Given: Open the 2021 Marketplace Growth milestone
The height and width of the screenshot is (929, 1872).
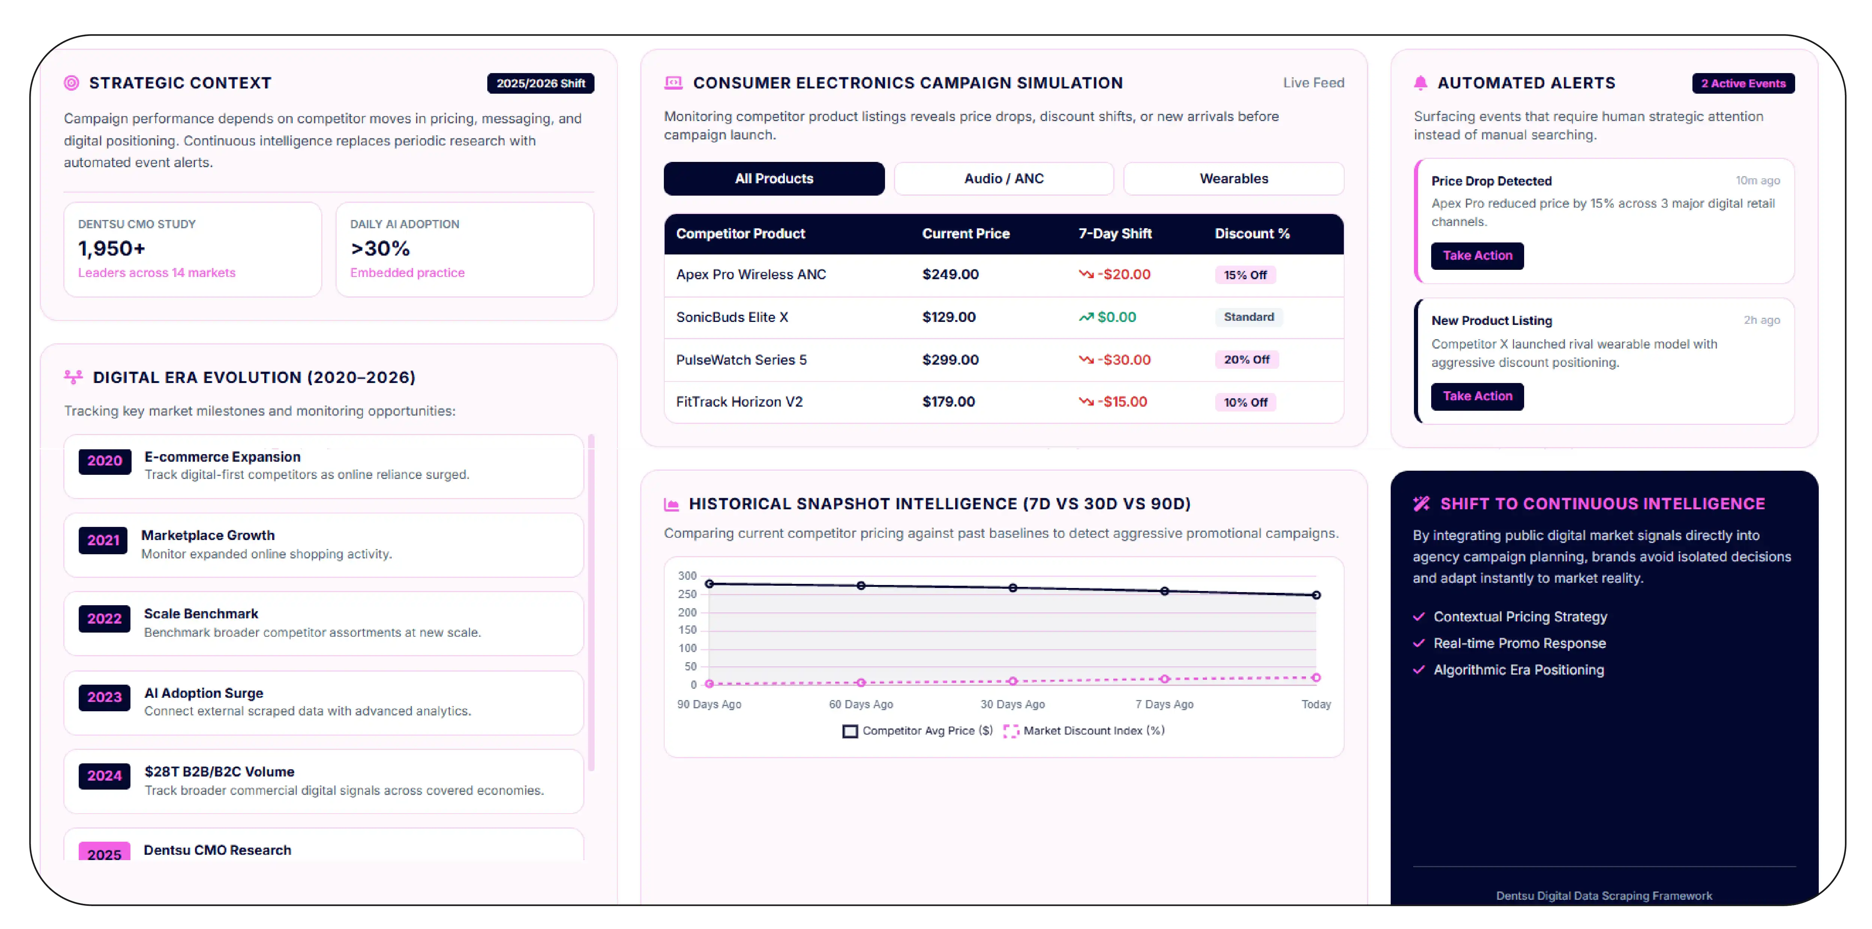Looking at the screenshot, I should pos(323,545).
